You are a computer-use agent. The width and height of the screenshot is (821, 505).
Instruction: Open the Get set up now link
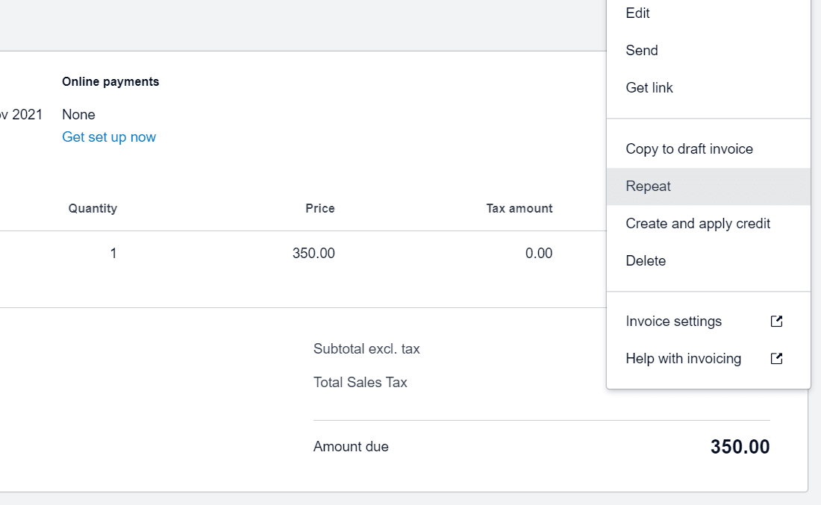pyautogui.click(x=109, y=137)
